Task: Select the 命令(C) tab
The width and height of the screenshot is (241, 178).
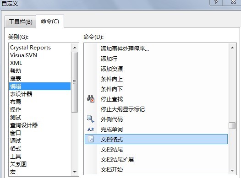Action: pyautogui.click(x=50, y=22)
